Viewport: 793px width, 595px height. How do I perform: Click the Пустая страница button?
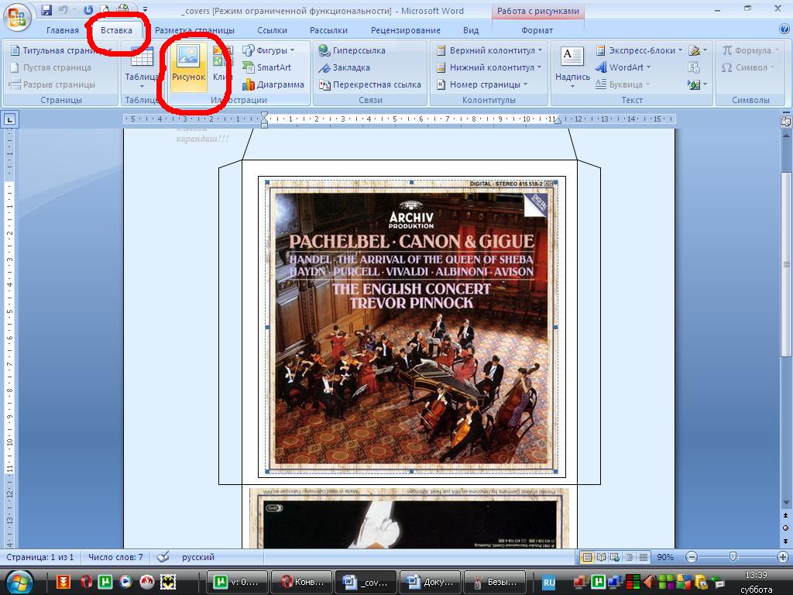pyautogui.click(x=51, y=67)
